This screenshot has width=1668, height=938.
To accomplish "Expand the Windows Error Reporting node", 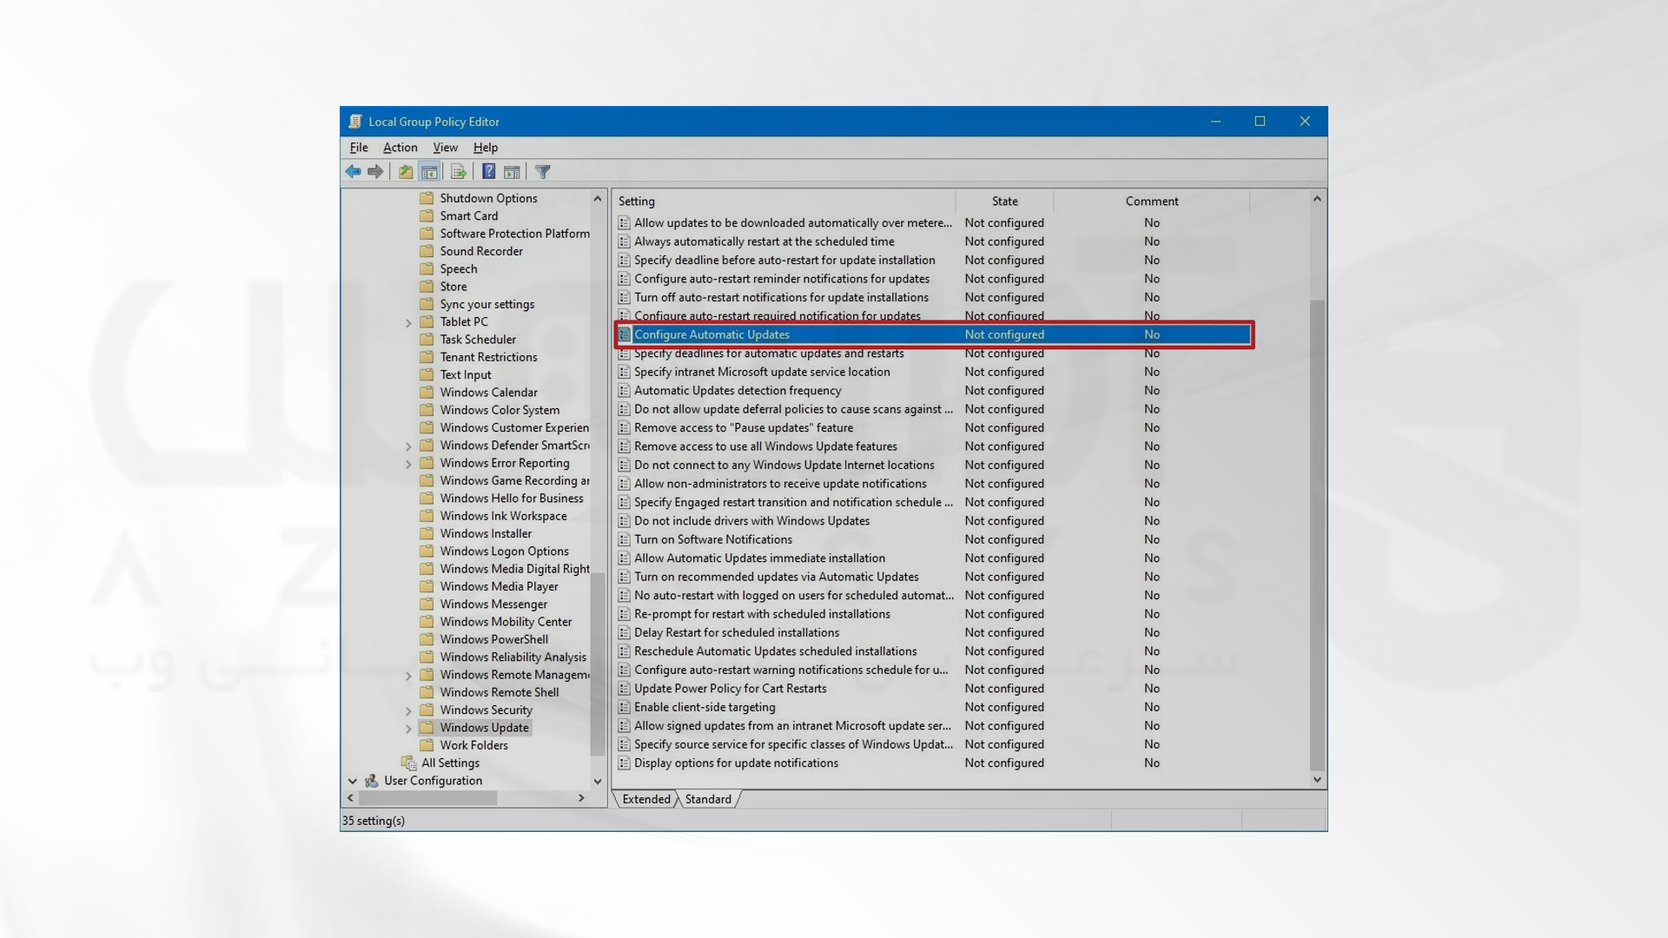I will [408, 465].
